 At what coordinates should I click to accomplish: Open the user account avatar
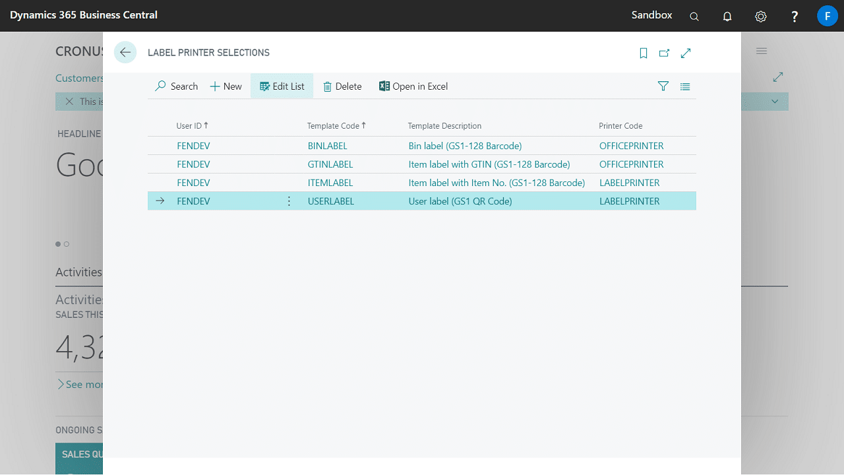point(827,16)
